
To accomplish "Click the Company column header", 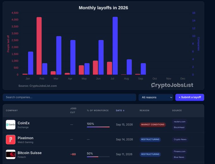I will (x=12, y=110).
